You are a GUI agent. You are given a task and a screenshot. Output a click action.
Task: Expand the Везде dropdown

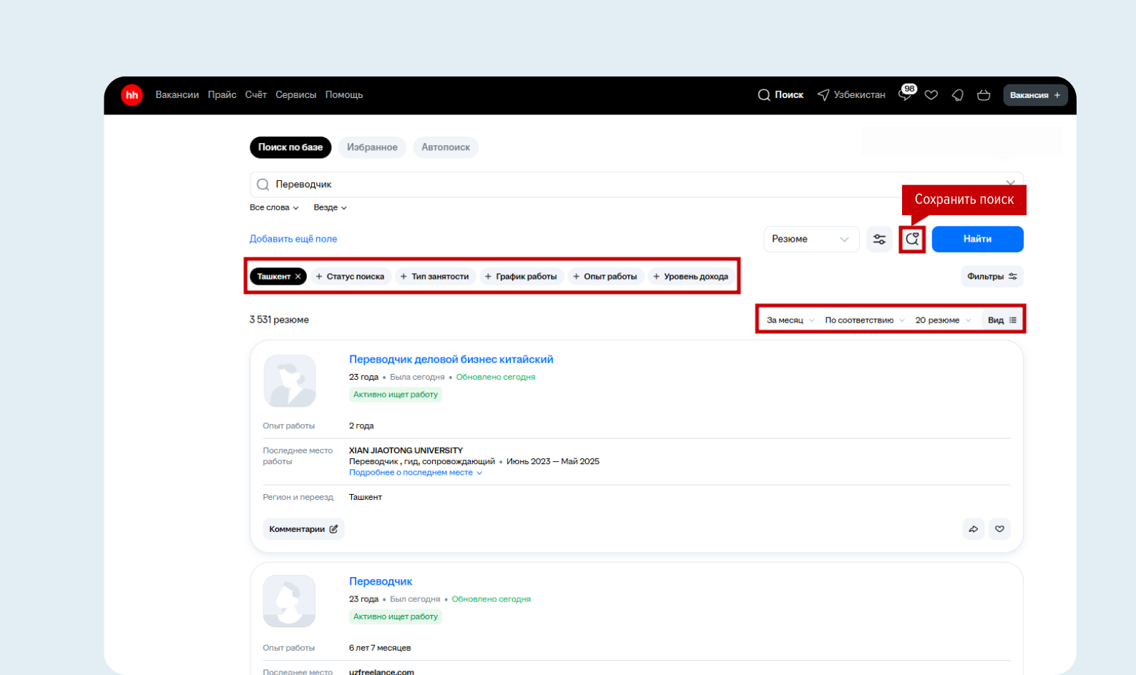(x=330, y=208)
